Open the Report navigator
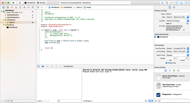The height and width of the screenshot is (103, 190). click(x=33, y=7)
